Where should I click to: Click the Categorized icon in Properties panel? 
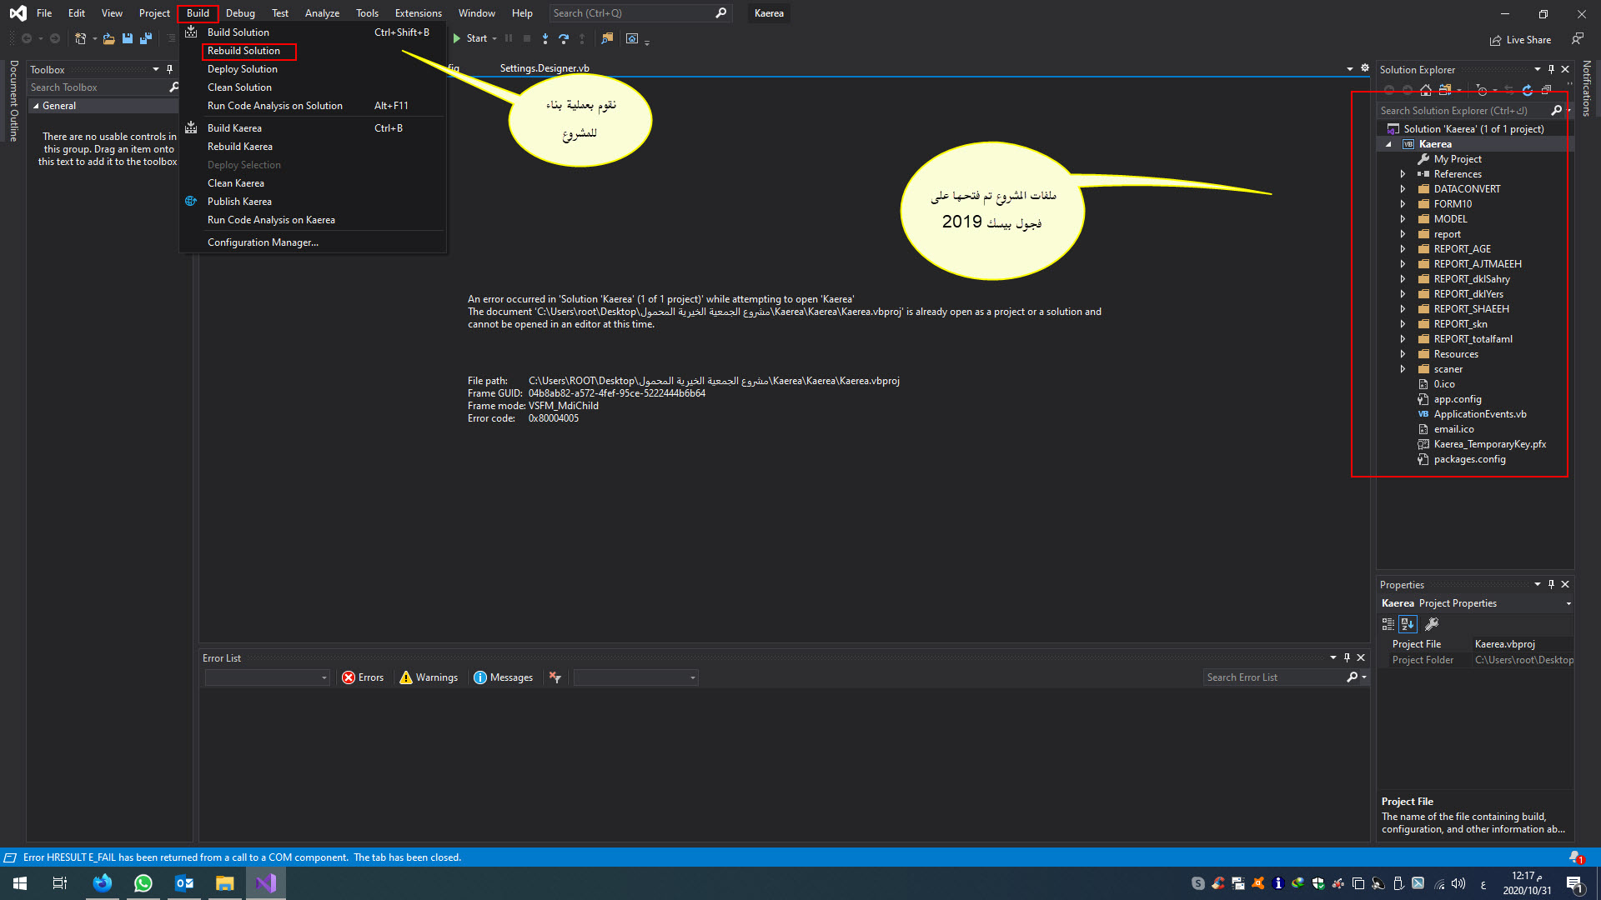[1388, 623]
